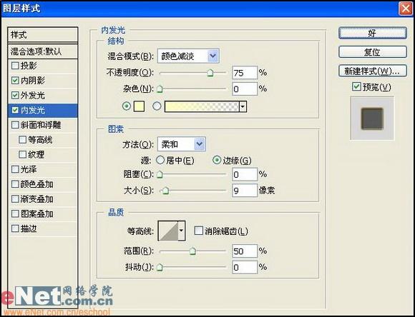Select 混合选项:默认 blending options
Screen dimensions: 415x317
coord(43,51)
